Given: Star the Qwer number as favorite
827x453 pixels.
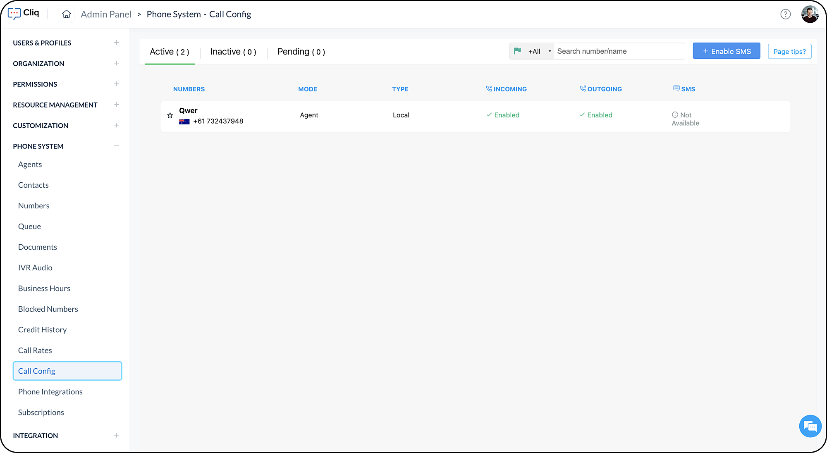Looking at the screenshot, I should coord(170,115).
